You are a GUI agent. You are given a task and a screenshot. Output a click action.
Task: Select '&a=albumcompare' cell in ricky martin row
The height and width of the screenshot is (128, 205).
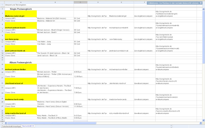[x=145, y=111]
